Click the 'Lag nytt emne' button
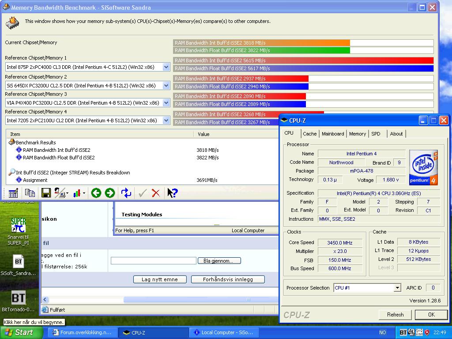452x339 pixels. [160, 279]
